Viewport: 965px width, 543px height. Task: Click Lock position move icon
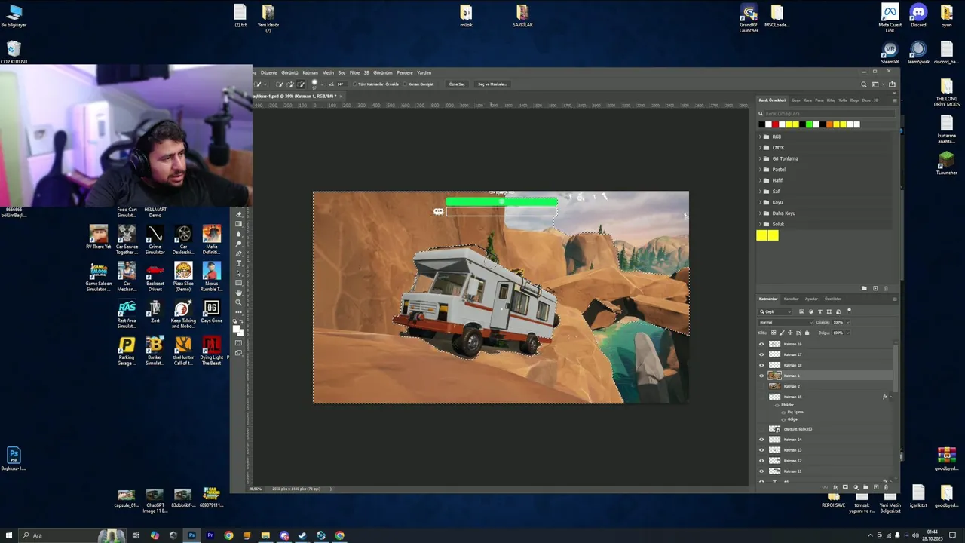790,333
